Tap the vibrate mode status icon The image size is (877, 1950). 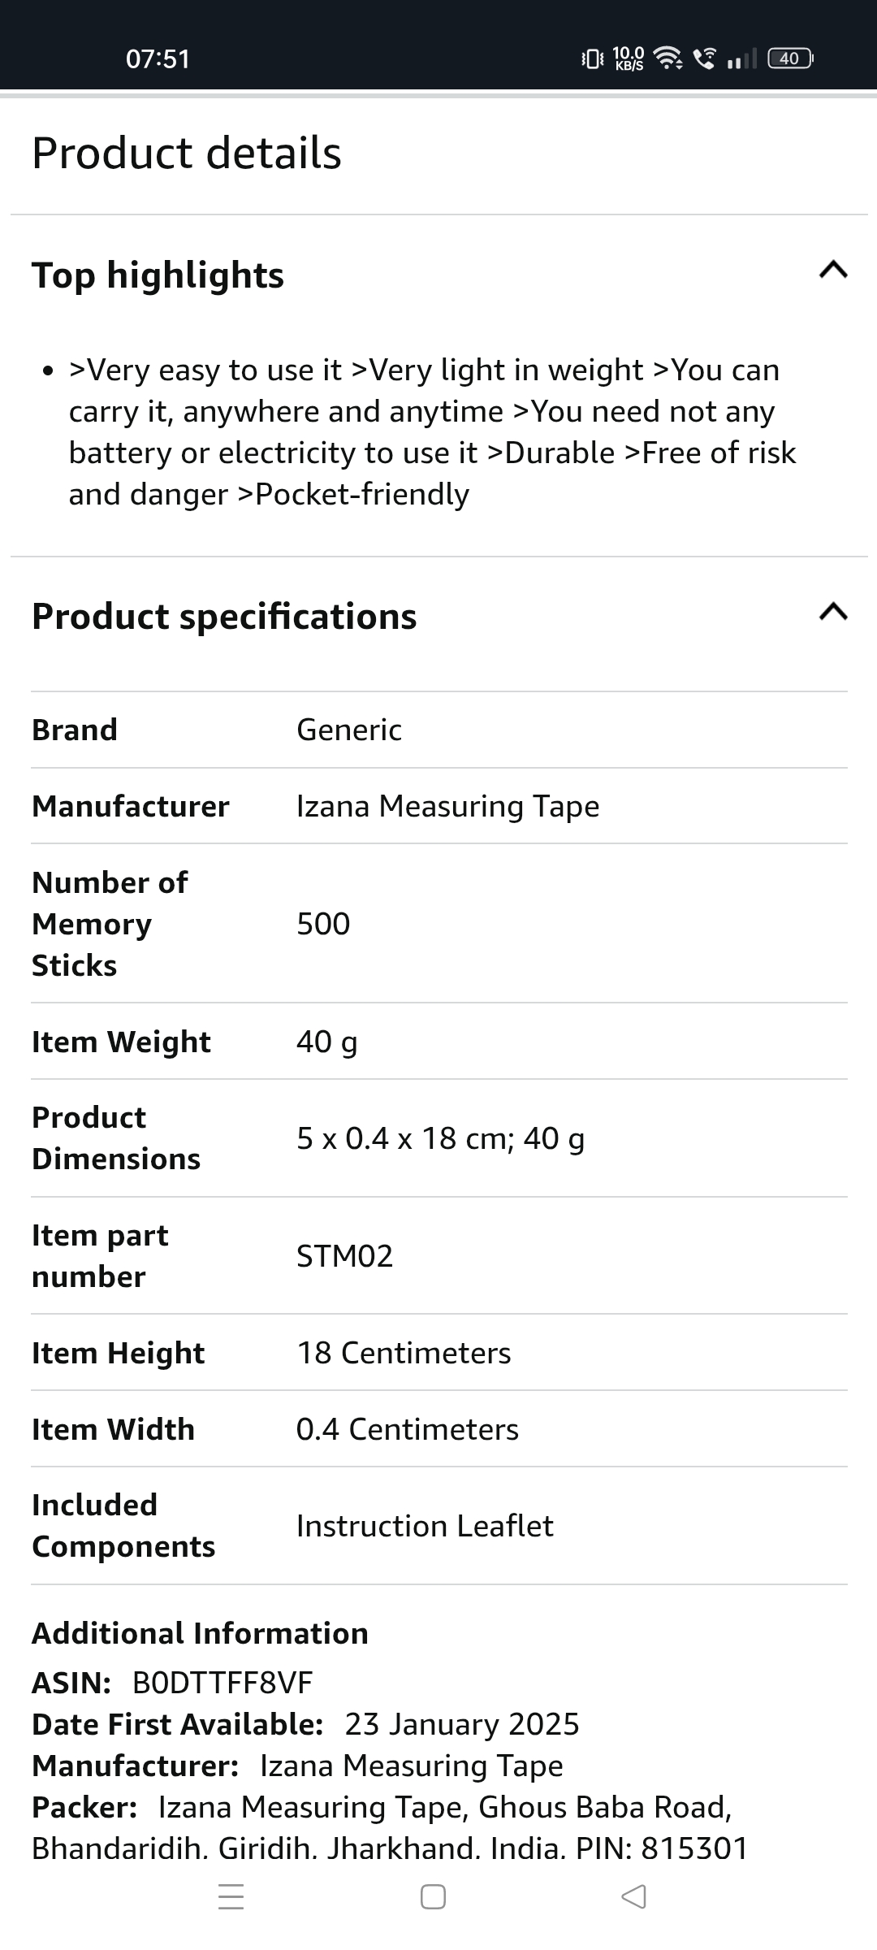(x=593, y=58)
